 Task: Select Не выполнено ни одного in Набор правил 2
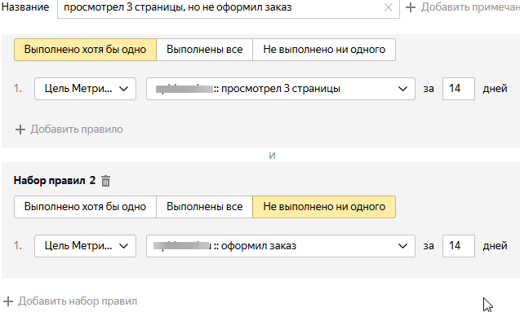point(324,207)
